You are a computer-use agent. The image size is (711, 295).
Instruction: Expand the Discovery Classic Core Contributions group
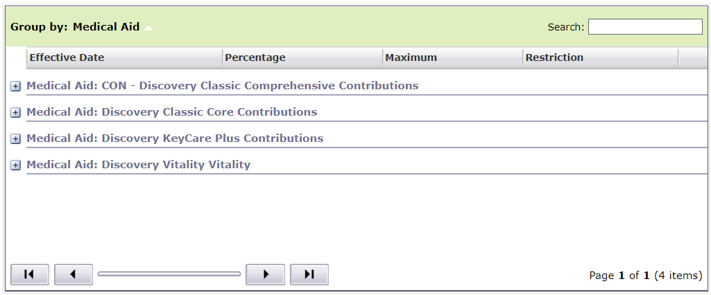(16, 113)
